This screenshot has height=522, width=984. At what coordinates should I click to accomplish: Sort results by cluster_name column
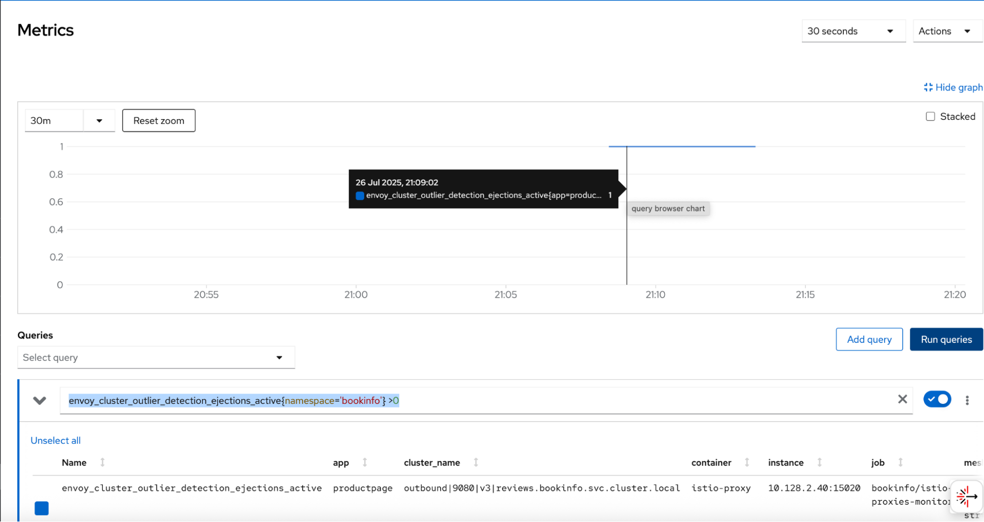[x=476, y=462]
